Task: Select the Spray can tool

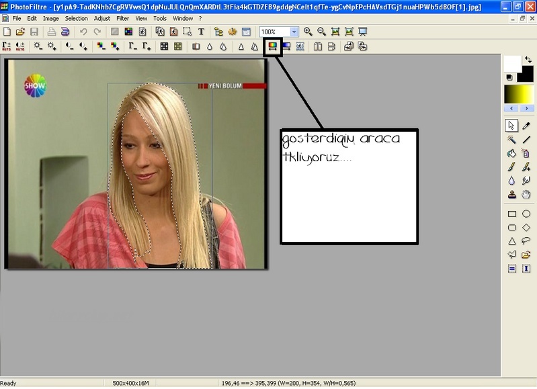Action: click(x=526, y=153)
